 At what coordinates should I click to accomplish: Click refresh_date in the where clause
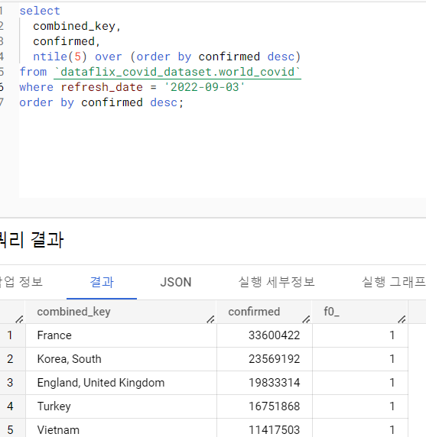pyautogui.click(x=102, y=87)
